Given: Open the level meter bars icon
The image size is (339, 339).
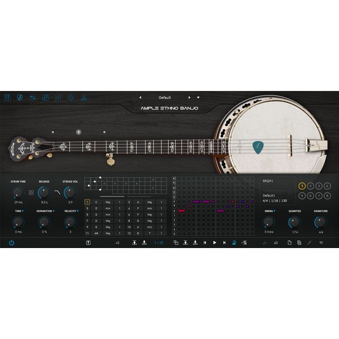Looking at the screenshot, I should (x=84, y=98).
